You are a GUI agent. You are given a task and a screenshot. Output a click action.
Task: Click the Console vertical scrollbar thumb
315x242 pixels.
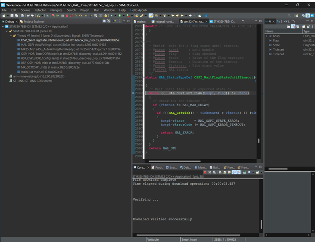coord(261,224)
